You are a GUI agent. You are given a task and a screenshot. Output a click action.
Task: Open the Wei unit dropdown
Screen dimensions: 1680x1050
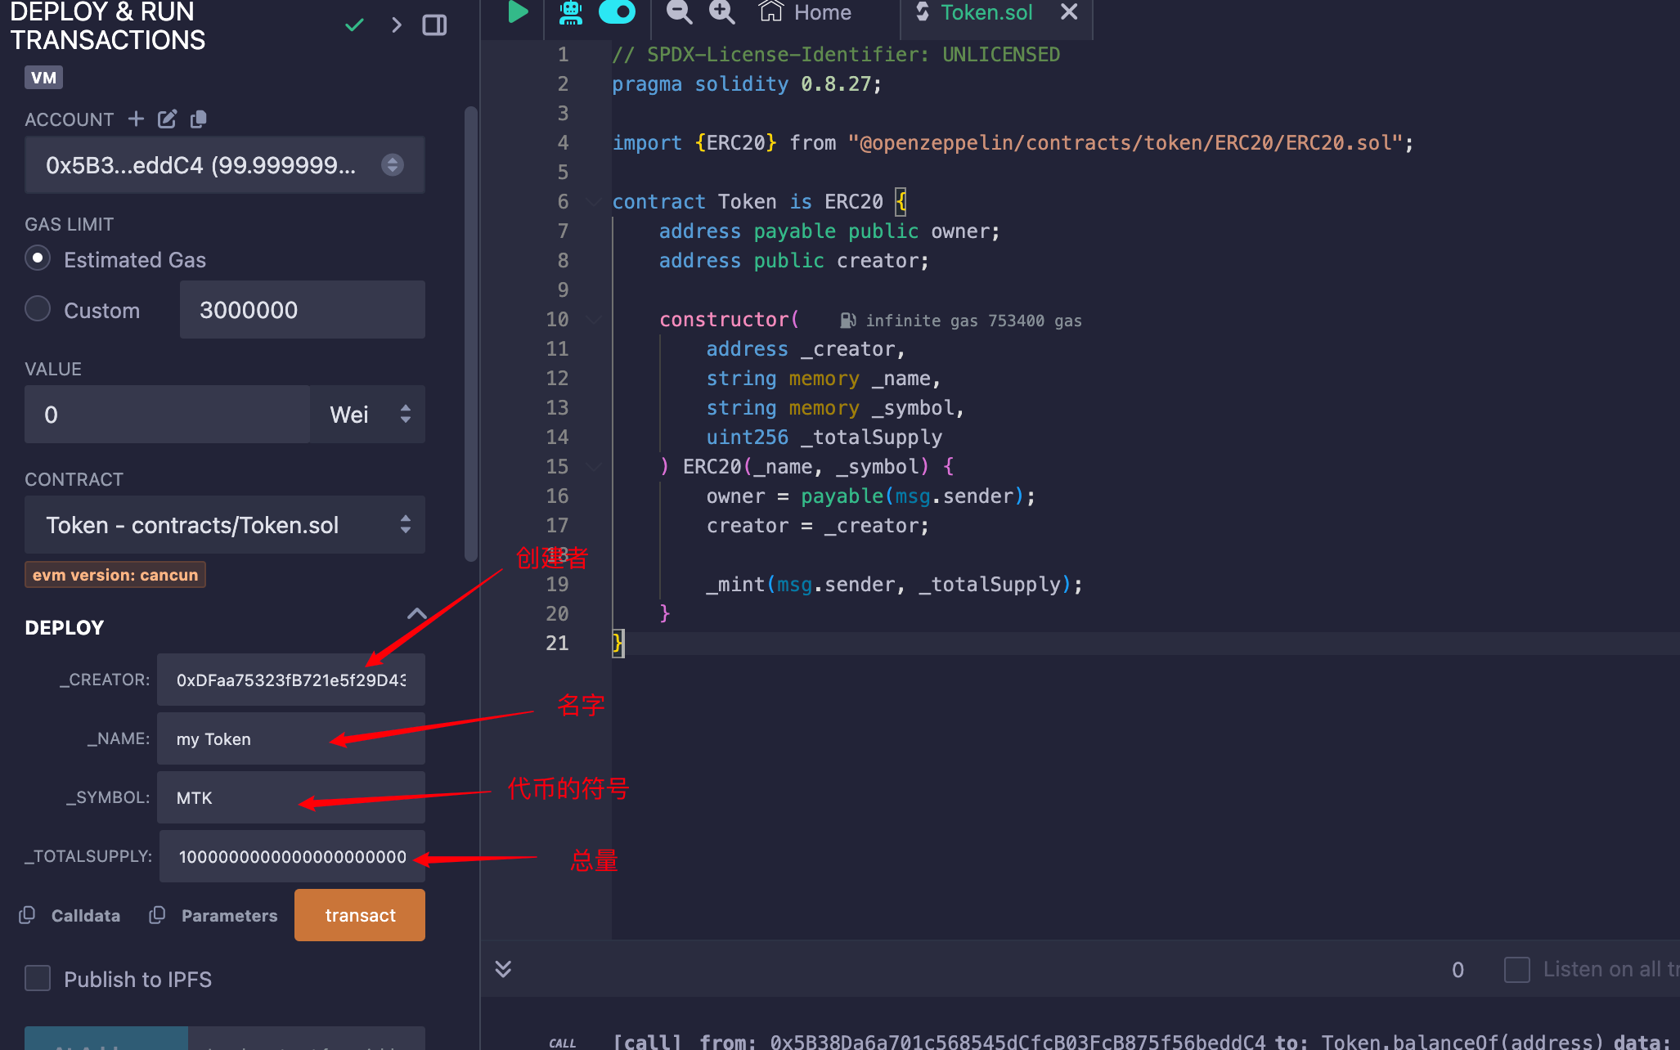point(368,415)
